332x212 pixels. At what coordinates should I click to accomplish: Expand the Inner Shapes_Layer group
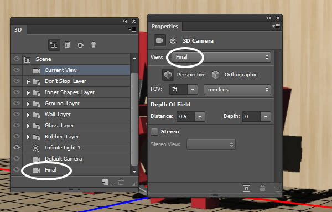(28, 92)
